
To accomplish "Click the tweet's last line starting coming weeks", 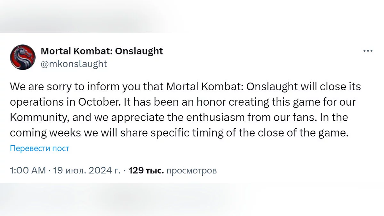I will 179,133.
